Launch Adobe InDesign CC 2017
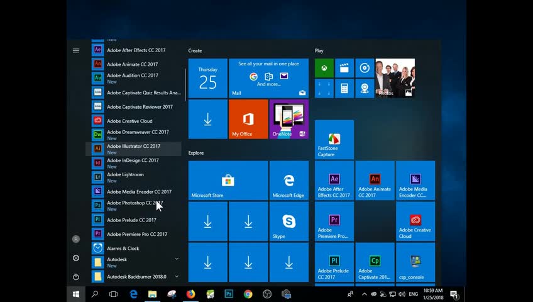 pyautogui.click(x=133, y=163)
